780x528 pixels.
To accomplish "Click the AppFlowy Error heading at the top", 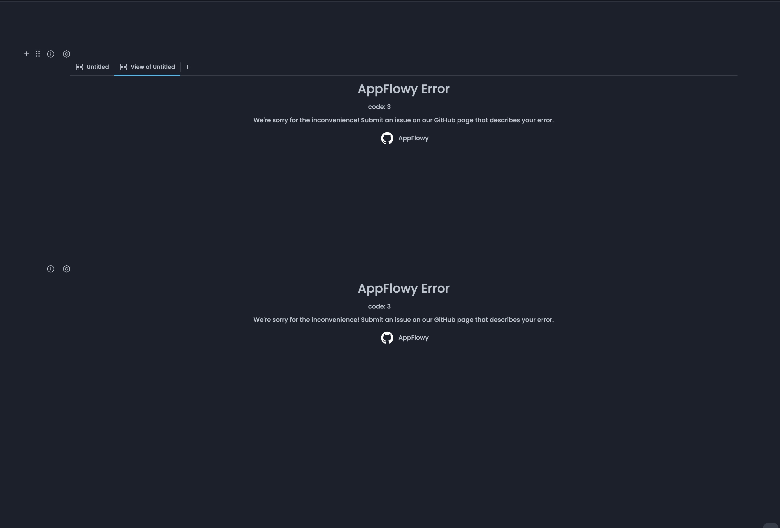I will pyautogui.click(x=403, y=89).
